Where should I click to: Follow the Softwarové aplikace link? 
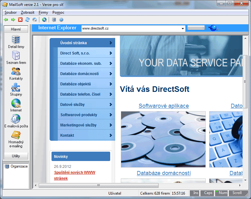coord(164,106)
